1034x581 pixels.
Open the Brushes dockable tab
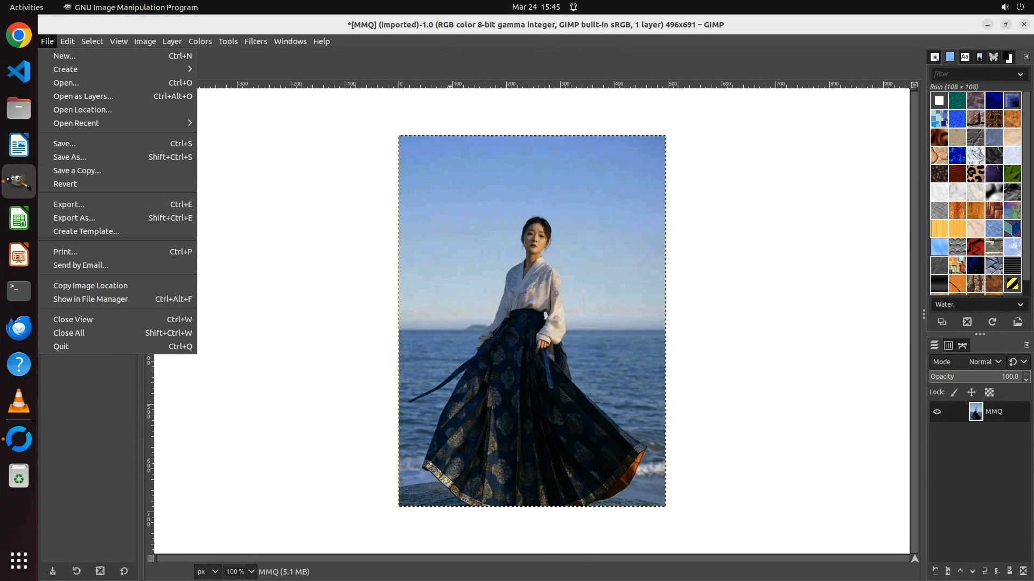tap(935, 56)
